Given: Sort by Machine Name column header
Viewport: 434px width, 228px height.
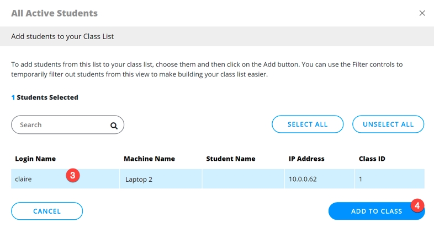Looking at the screenshot, I should pos(149,159).
